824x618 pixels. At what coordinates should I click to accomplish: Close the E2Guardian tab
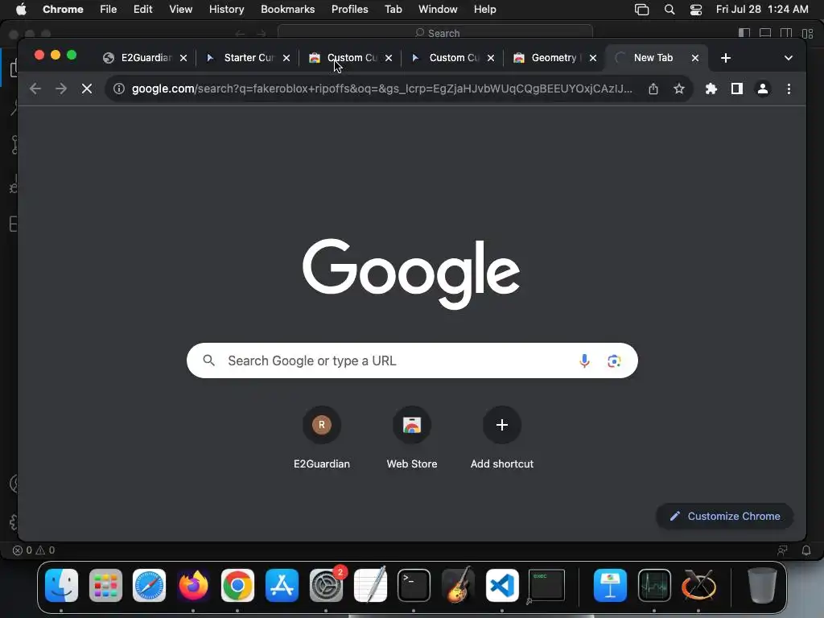pos(183,58)
